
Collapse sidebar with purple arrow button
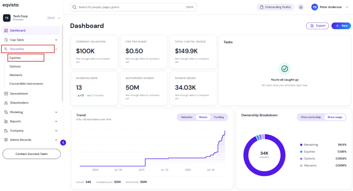coord(63,142)
